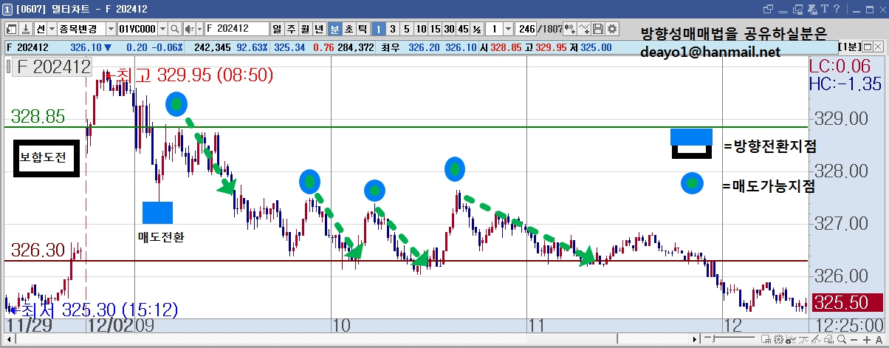The width and height of the screenshot is (889, 348).
Task: Open dropdown arrow beside speaker icon
Action: tap(199, 29)
